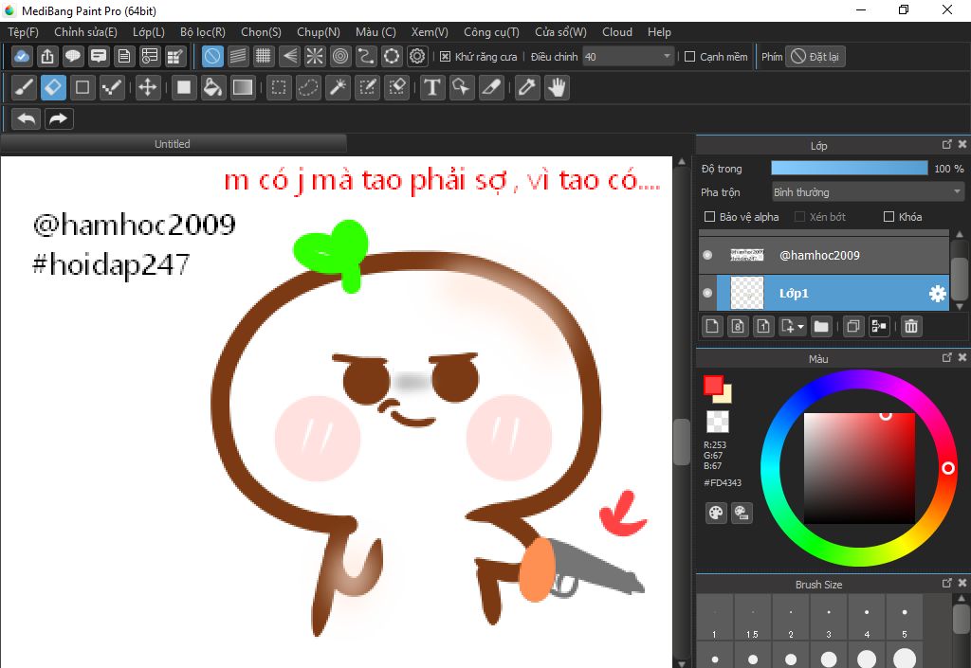This screenshot has width=971, height=668.
Task: Merge layer down button
Action: point(879,326)
